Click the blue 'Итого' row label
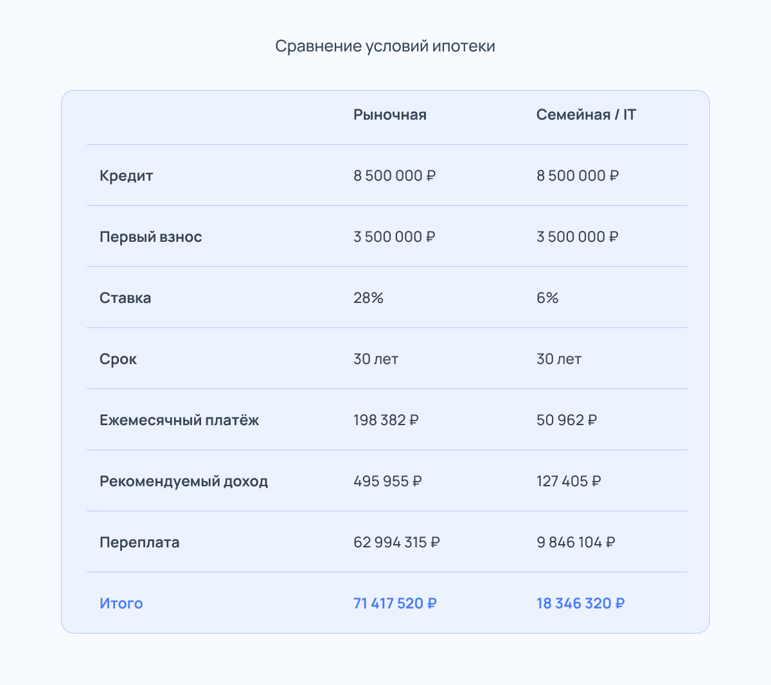This screenshot has width=771, height=685. (121, 603)
